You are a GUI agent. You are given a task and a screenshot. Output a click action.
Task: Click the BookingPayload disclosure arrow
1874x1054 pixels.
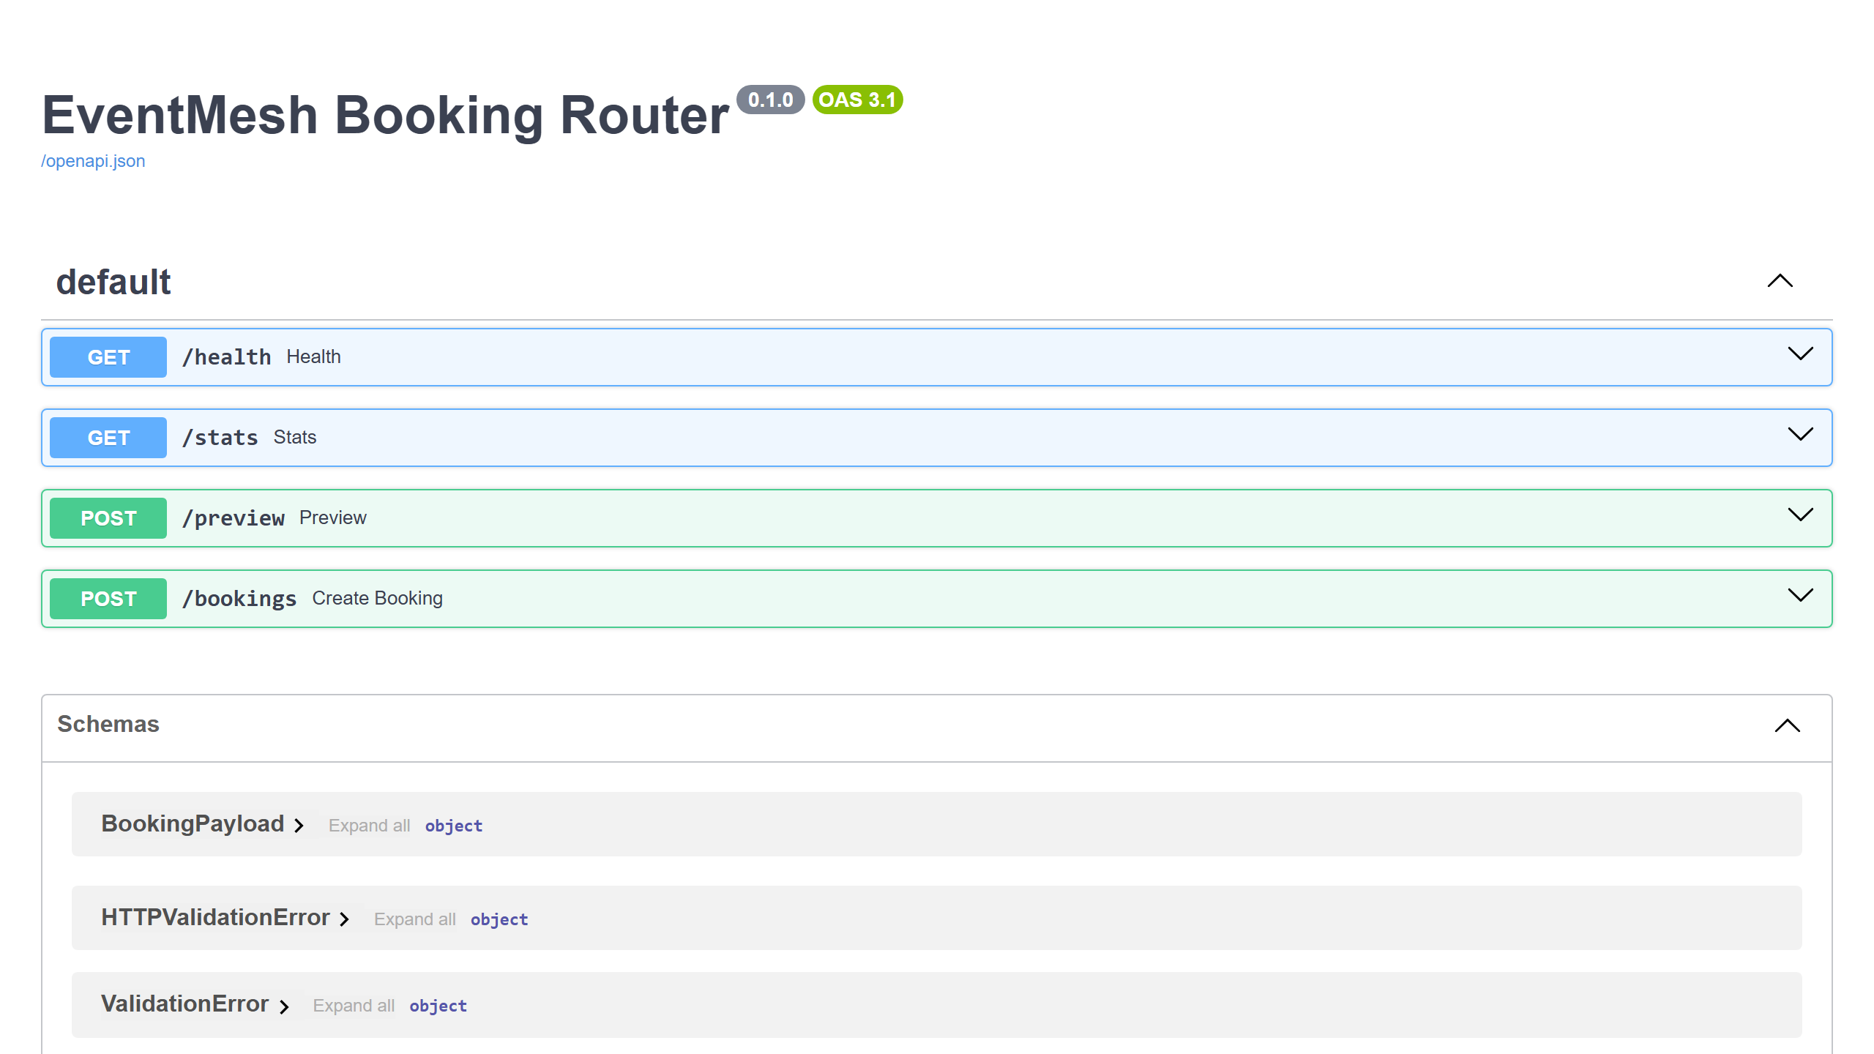(x=299, y=825)
